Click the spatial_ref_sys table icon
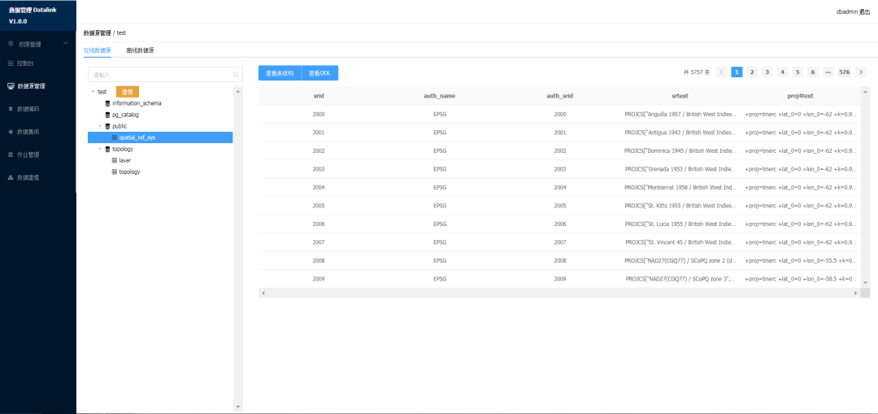Image resolution: width=878 pixels, height=414 pixels. click(115, 137)
